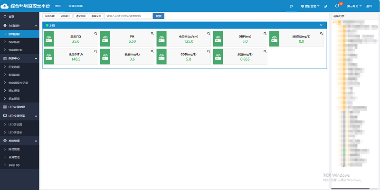Viewport: 380px width, 190px height.
Task: Click the cloud logo next to platform title
Action: [5, 6]
